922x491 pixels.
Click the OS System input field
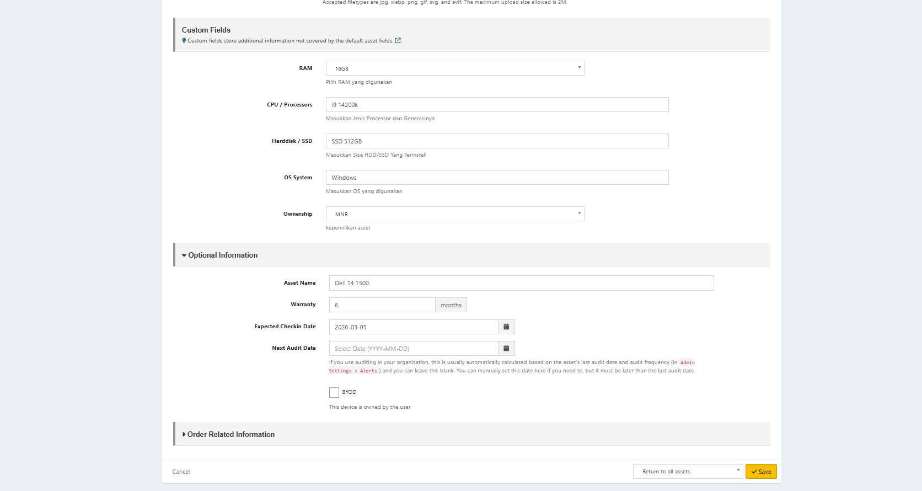point(497,178)
